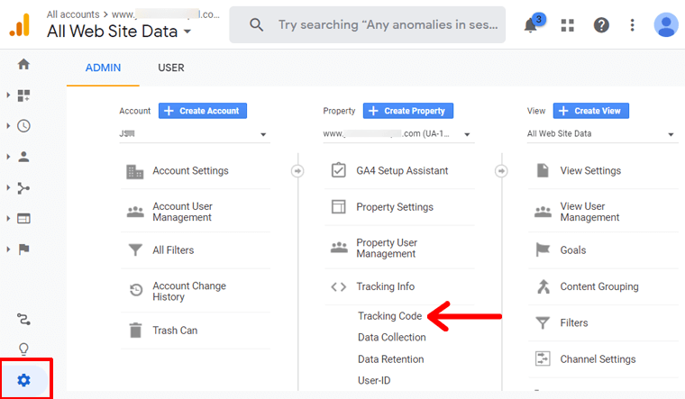Screen dimensions: 685x399
Task: Open the Google apps grid icon
Action: click(567, 25)
